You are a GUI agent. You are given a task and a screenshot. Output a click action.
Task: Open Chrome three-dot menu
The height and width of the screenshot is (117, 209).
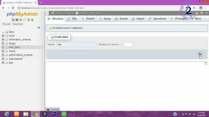point(206,8)
